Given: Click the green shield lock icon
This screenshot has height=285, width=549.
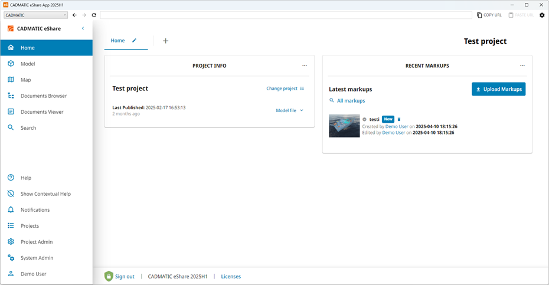Looking at the screenshot, I should (x=109, y=276).
